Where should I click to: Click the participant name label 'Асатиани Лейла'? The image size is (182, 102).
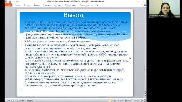[x=156, y=16]
